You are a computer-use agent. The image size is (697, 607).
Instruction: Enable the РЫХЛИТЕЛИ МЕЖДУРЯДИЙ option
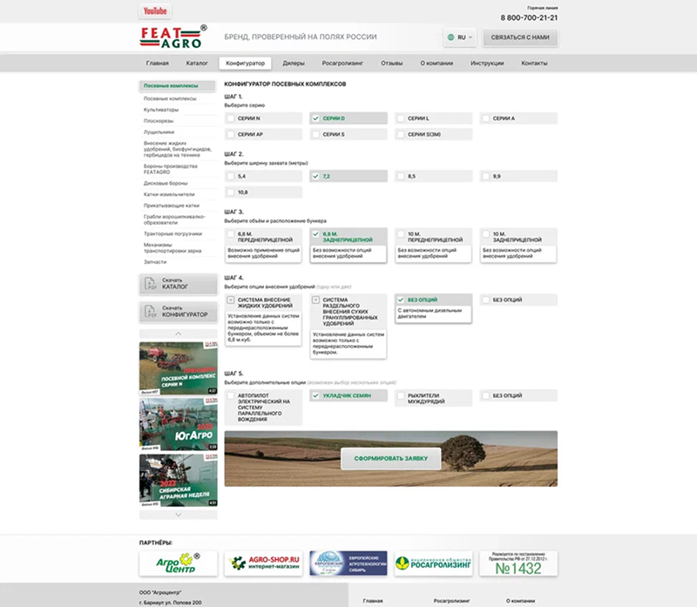402,395
